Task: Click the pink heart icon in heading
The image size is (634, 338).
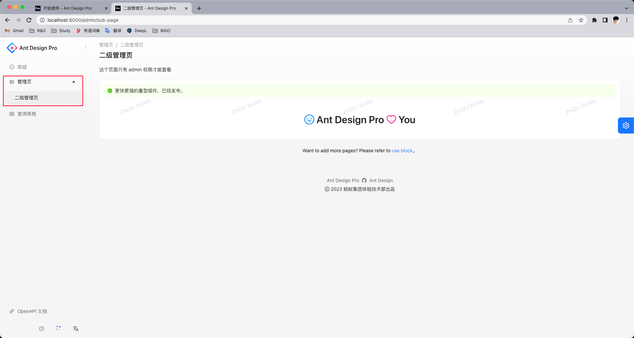Action: pos(391,119)
